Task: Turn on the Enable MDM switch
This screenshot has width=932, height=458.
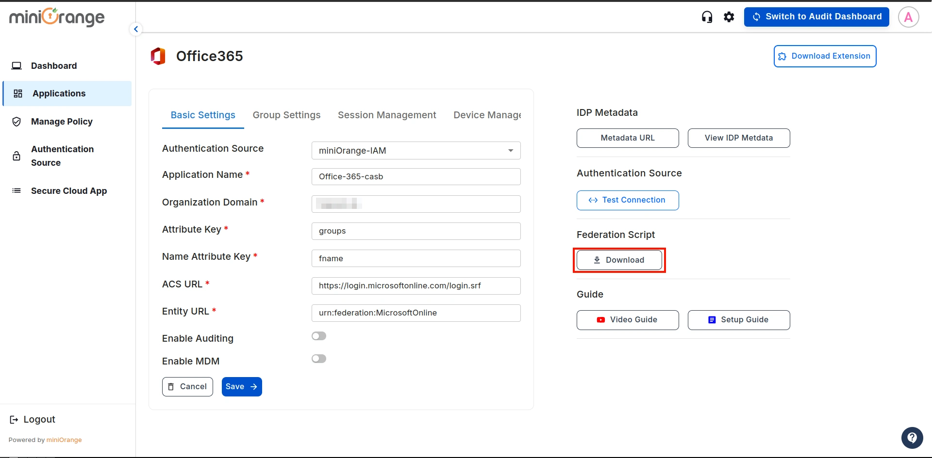Action: [x=319, y=359]
